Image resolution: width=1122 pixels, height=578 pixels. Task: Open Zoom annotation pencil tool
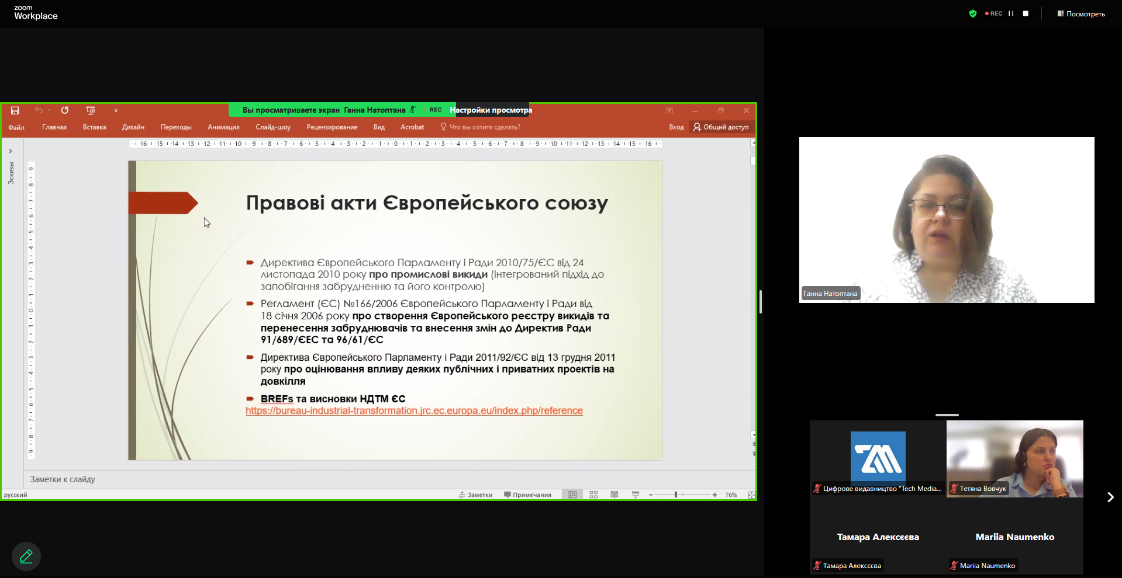tap(26, 556)
